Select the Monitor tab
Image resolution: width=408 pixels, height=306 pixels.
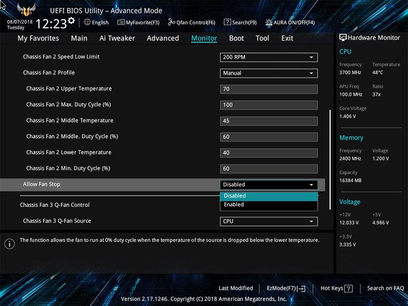point(204,39)
